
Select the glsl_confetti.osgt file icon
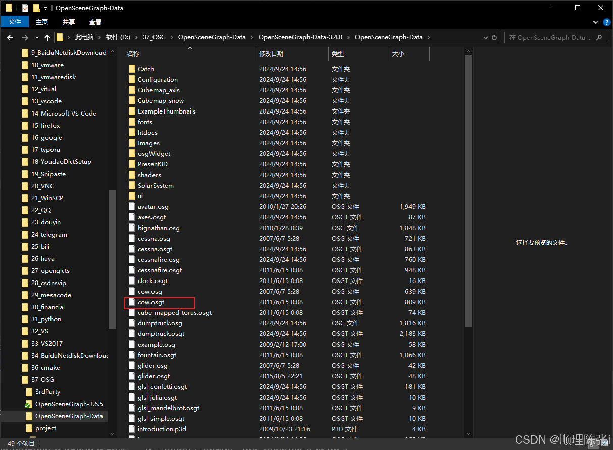tap(132, 386)
